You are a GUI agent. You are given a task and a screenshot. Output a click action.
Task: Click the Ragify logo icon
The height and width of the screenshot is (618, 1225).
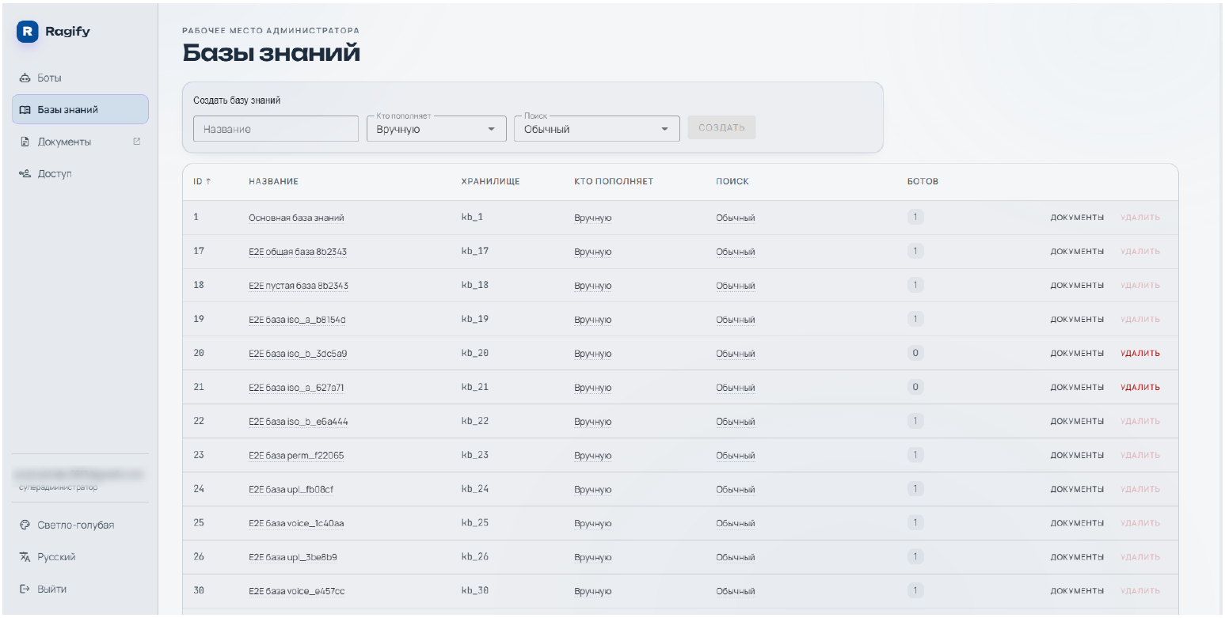tap(28, 32)
